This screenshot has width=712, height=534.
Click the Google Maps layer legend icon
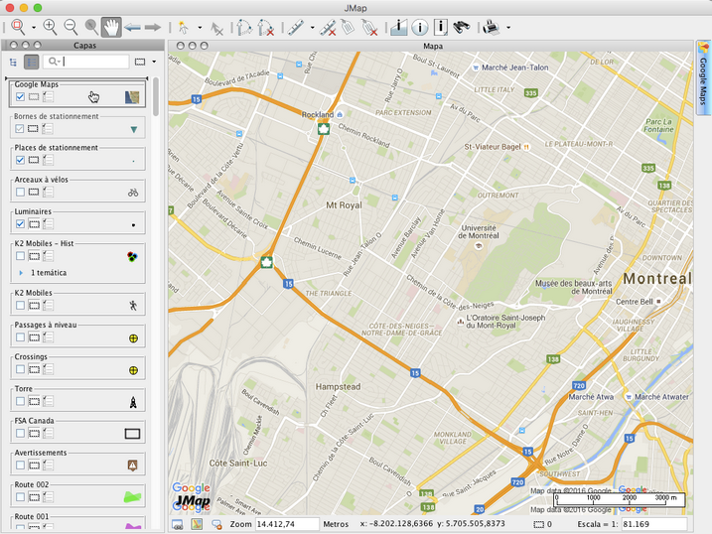pos(132,97)
